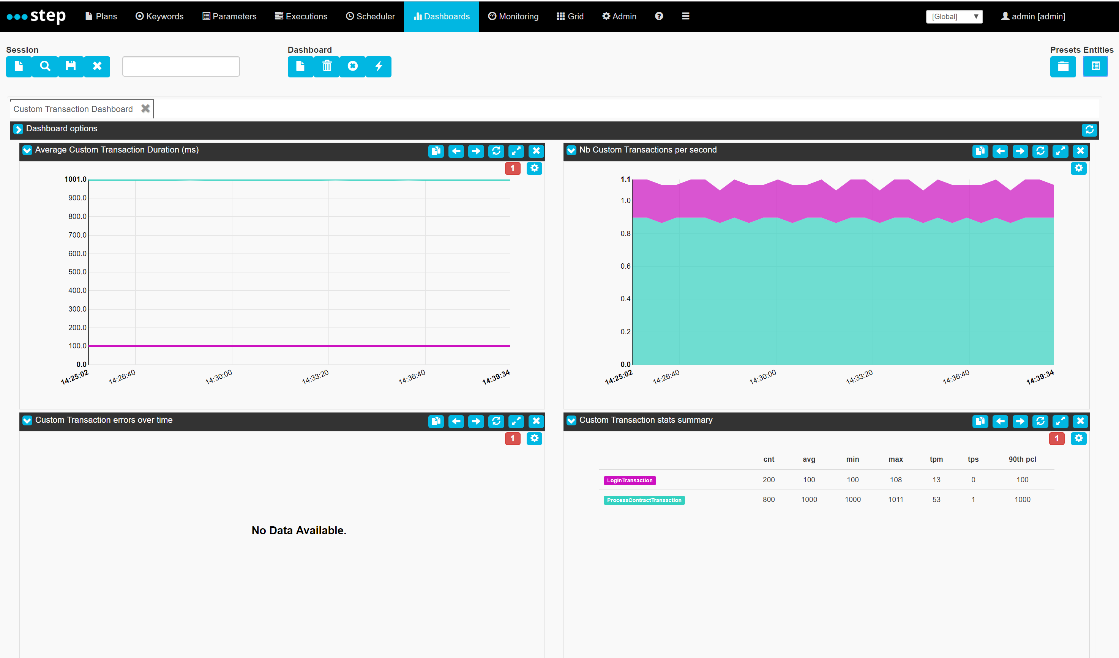Click the red 1 badge on errors chart
Image resolution: width=1119 pixels, height=658 pixels.
pyautogui.click(x=513, y=439)
